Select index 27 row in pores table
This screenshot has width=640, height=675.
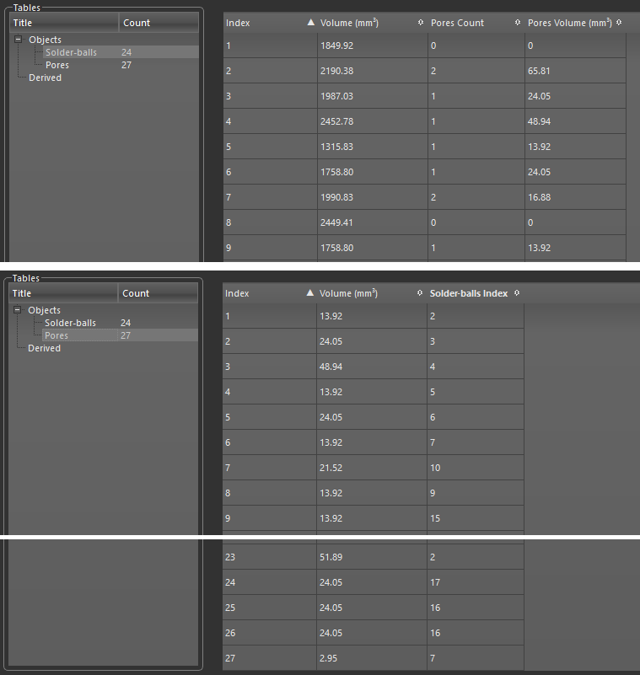click(373, 658)
